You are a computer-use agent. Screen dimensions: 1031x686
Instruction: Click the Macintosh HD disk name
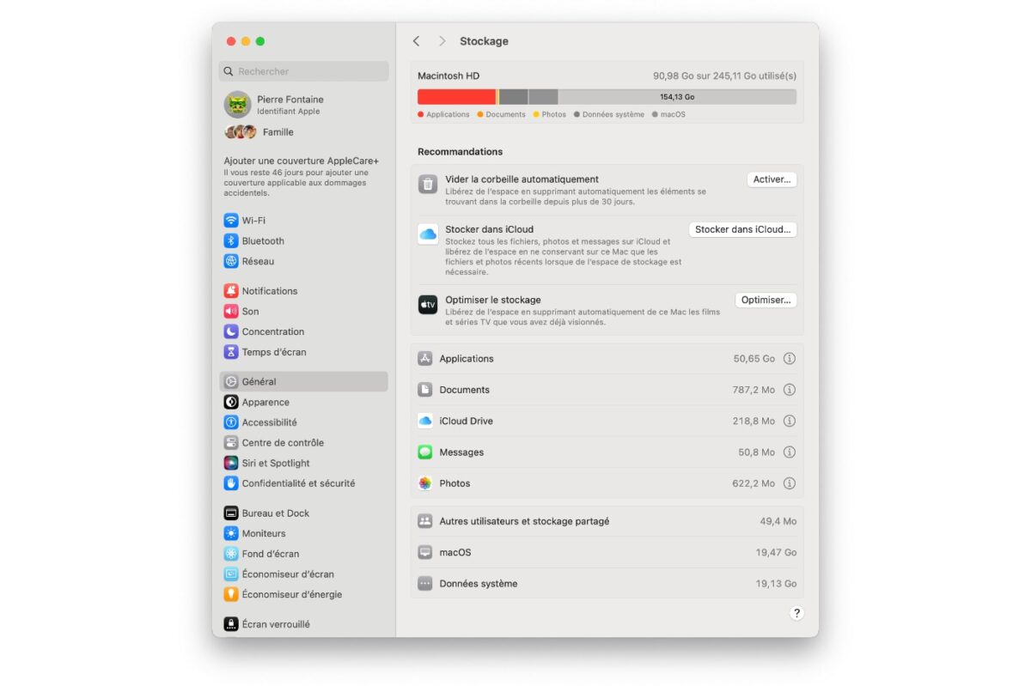(448, 76)
